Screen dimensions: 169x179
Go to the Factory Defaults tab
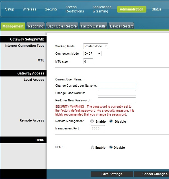point(93,26)
